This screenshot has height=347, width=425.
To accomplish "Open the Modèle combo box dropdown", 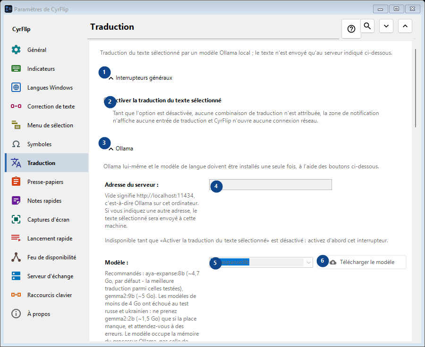I will (x=308, y=262).
